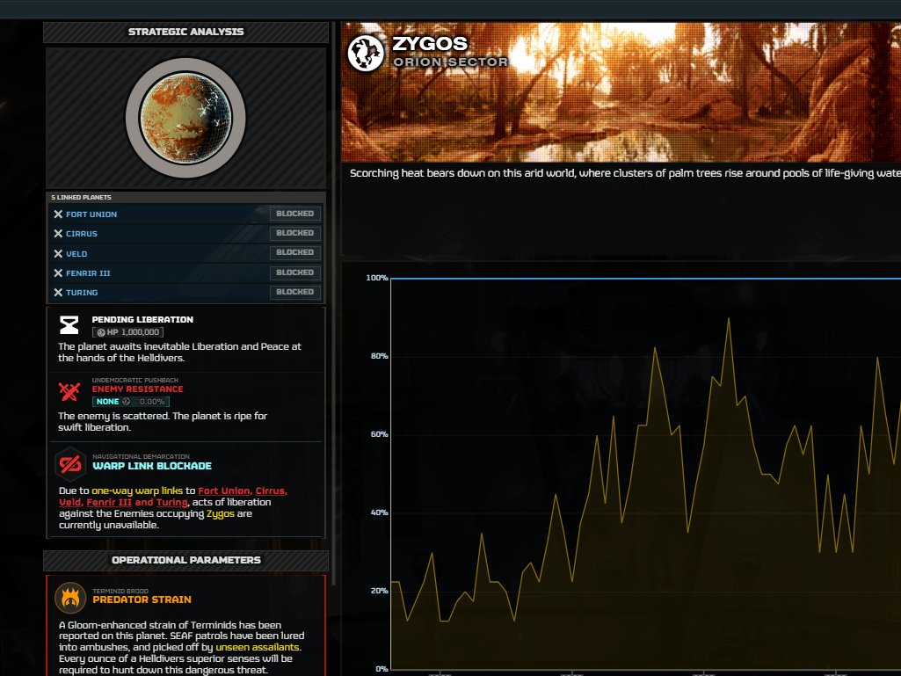Click the Zygos desert oasis banner image
901x676 pixels.
point(621,92)
